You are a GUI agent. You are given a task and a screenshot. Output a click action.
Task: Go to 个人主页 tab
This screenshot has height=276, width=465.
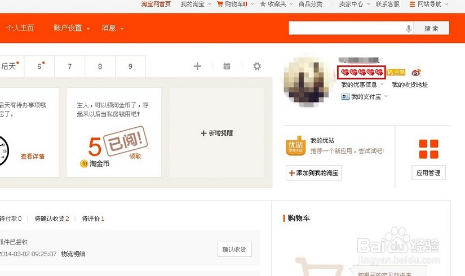coord(20,28)
